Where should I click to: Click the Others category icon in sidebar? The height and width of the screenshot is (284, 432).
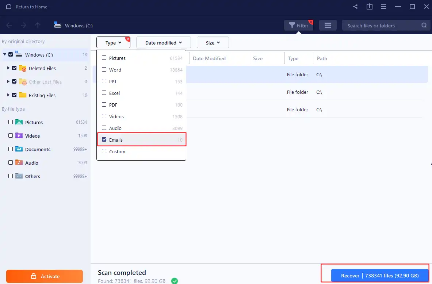tap(19, 176)
